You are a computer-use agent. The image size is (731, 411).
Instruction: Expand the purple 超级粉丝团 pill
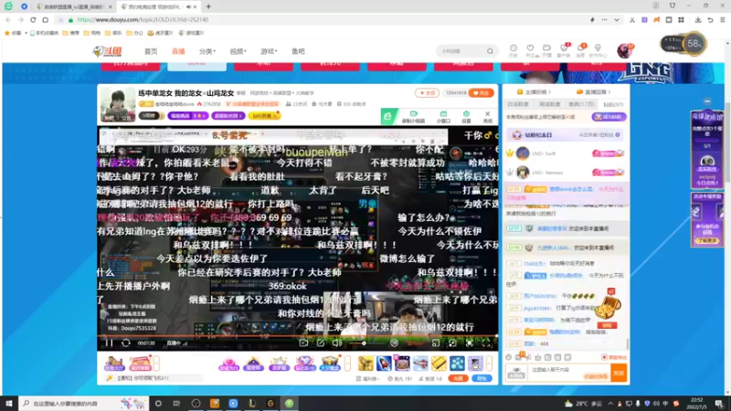(228, 116)
